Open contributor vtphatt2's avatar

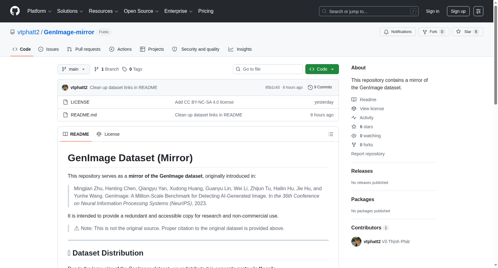pos(356,242)
